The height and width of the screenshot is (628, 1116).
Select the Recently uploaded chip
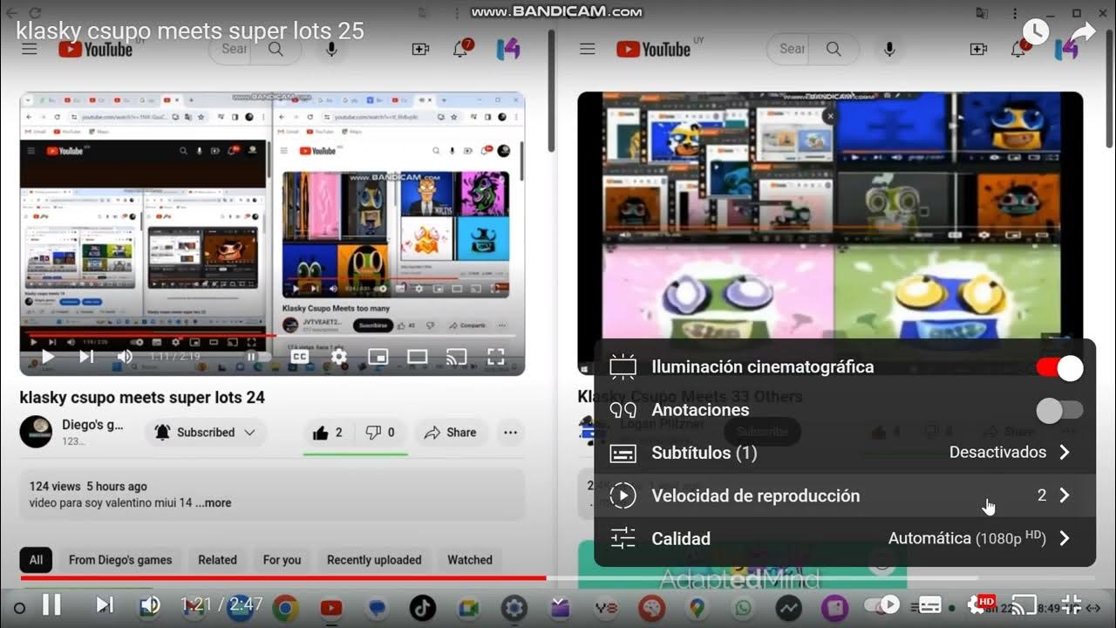coord(374,560)
